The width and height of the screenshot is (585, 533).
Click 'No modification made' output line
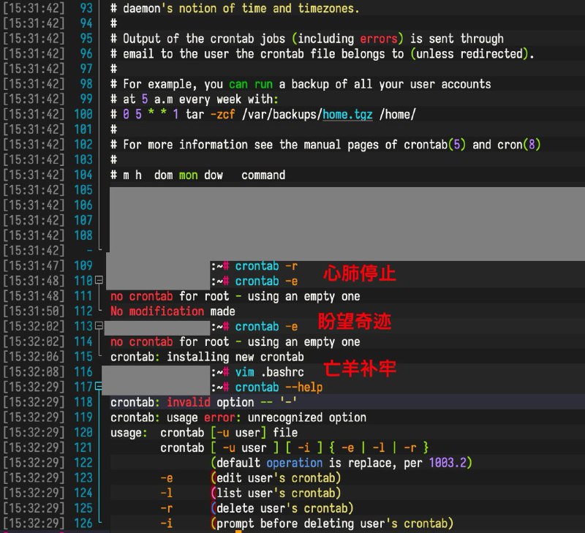173,311
